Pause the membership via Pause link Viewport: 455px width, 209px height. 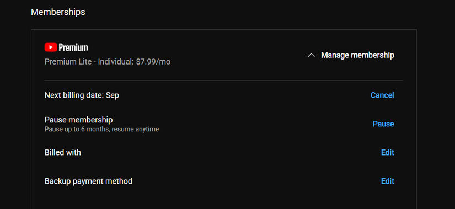point(383,124)
